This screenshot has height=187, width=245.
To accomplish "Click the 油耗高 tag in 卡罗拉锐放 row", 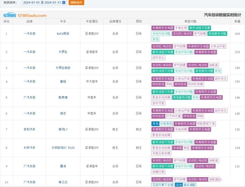I will [x=214, y=65].
